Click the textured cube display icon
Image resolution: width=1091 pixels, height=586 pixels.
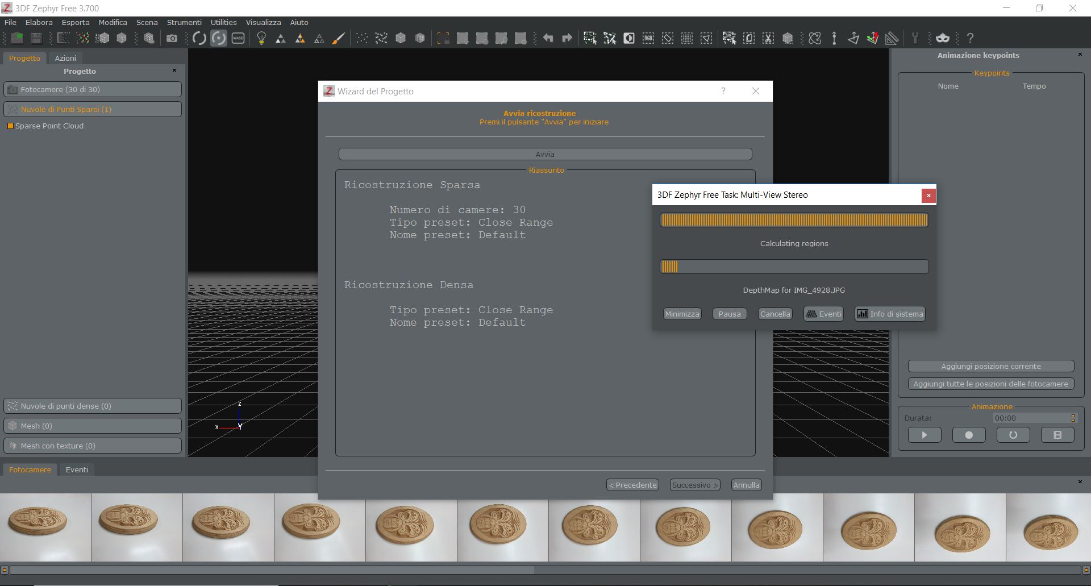tap(420, 38)
